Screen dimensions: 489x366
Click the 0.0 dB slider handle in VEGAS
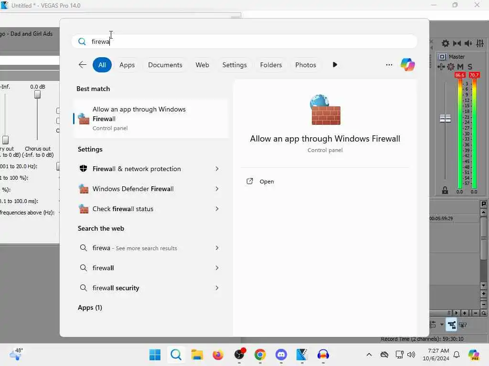click(x=37, y=94)
